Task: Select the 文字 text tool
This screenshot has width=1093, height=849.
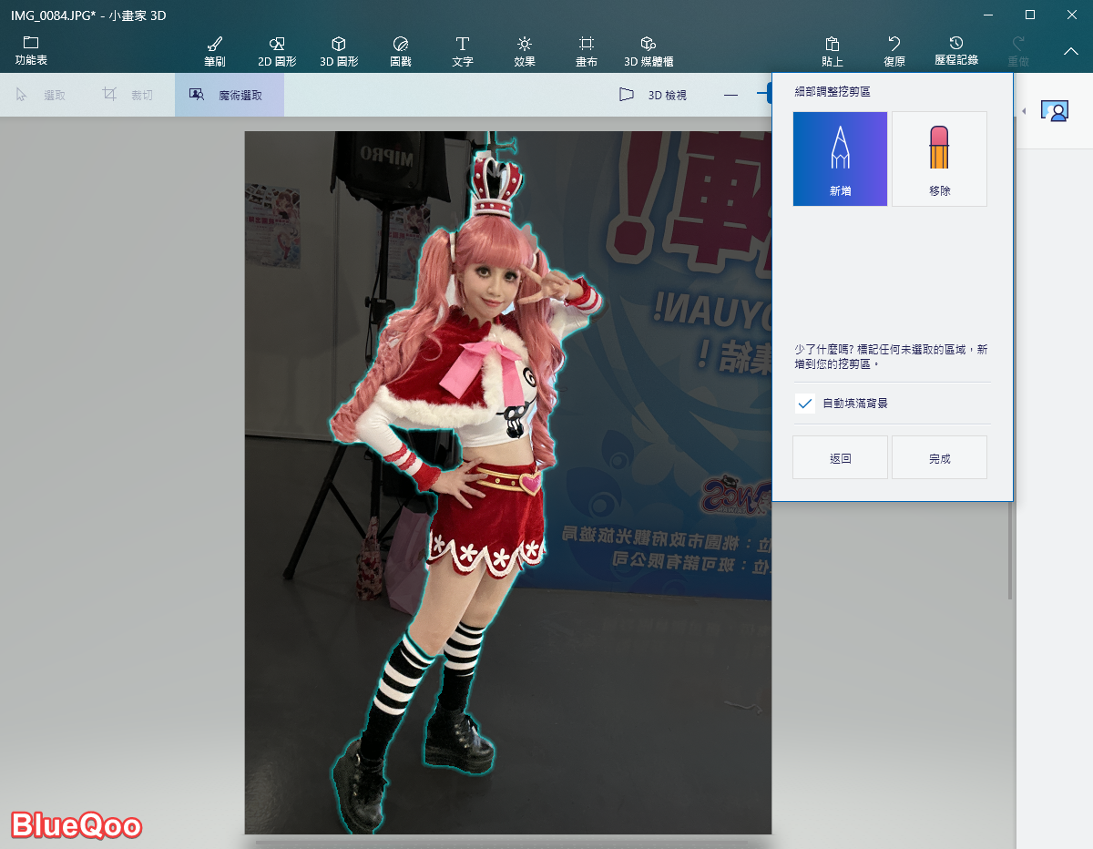Action: pyautogui.click(x=463, y=51)
